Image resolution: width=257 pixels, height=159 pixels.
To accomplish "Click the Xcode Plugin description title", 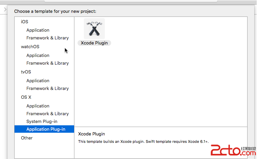I will point(91,134).
